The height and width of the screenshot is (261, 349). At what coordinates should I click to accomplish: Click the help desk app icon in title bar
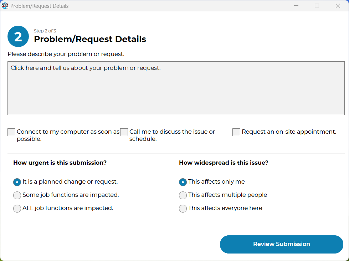(5, 6)
